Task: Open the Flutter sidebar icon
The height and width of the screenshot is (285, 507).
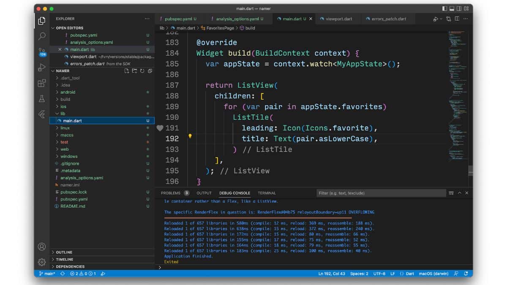Action: tap(41, 114)
